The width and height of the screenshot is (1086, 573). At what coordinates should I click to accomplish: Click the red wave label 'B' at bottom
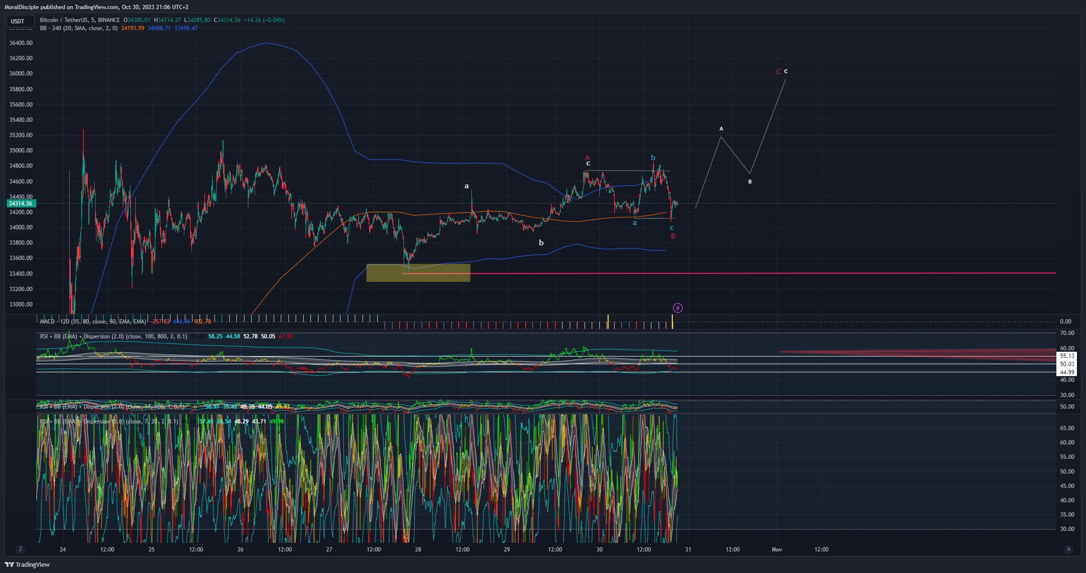tap(673, 236)
